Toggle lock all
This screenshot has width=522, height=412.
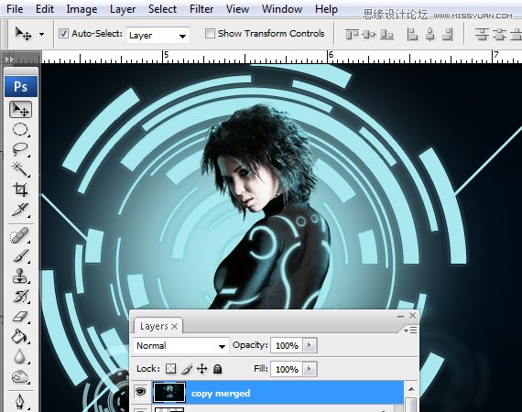pyautogui.click(x=217, y=368)
